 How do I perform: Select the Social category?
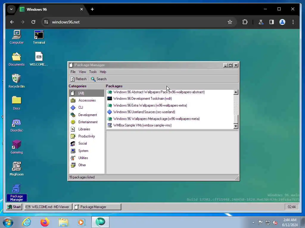(87, 143)
